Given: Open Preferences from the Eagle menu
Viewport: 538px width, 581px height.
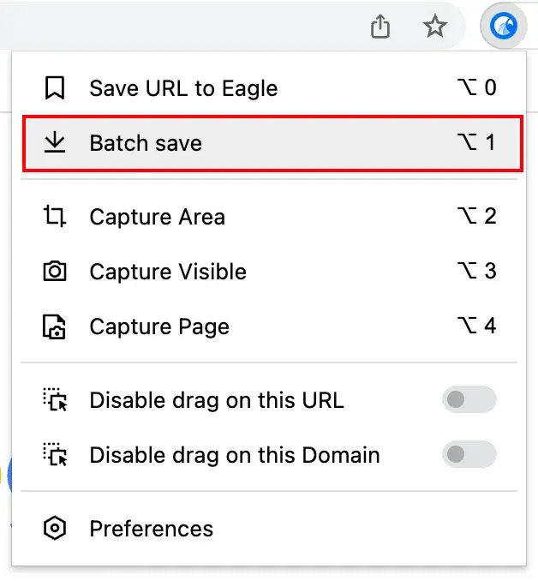Looking at the screenshot, I should click(x=269, y=529).
